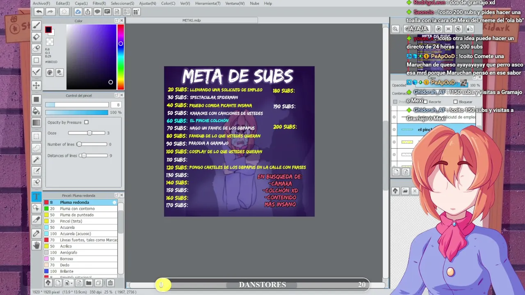Toggle the Recorte checkbox in layer panel
Image resolution: width=525 pixels, height=295 pixels.
pos(425,102)
